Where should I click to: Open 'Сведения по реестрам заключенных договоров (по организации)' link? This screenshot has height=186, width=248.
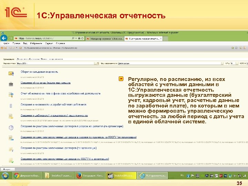tap(59, 148)
